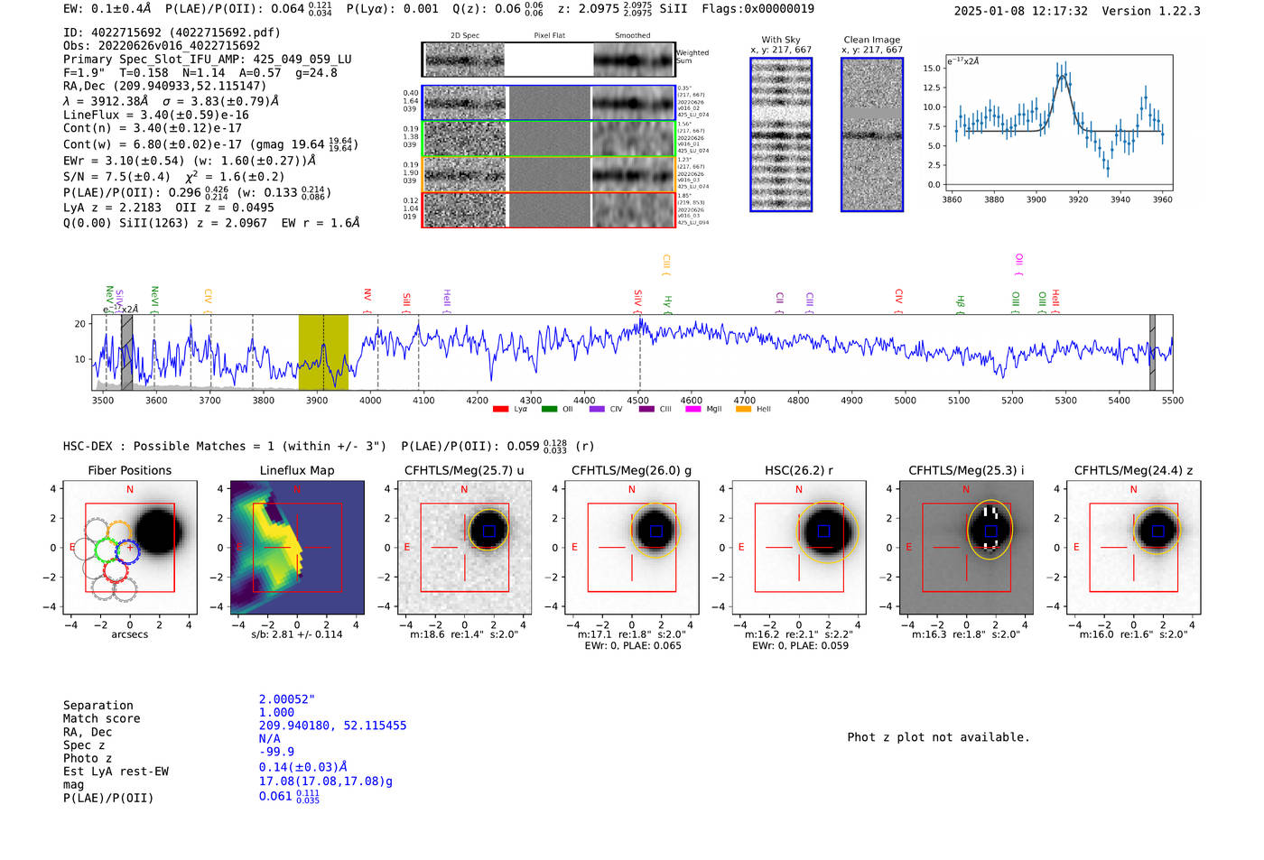Click the green Hγ line marker label
This screenshot has height=860, width=1264.
pos(667,302)
